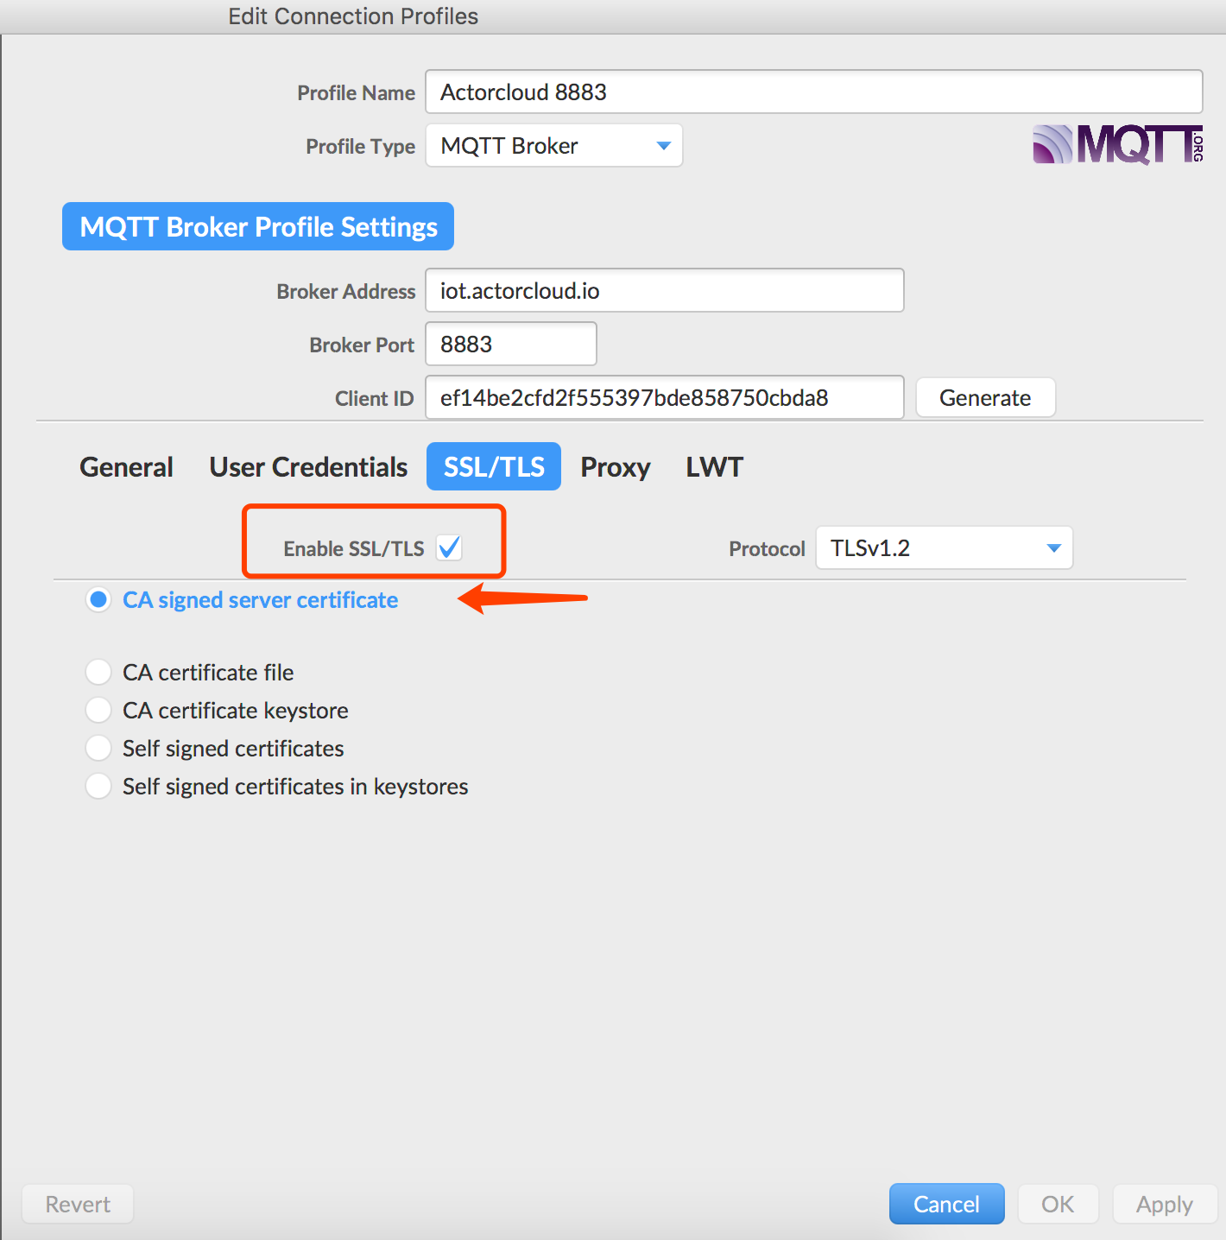The height and width of the screenshot is (1240, 1226).
Task: Open the Profile Type dropdown
Action: coord(554,145)
